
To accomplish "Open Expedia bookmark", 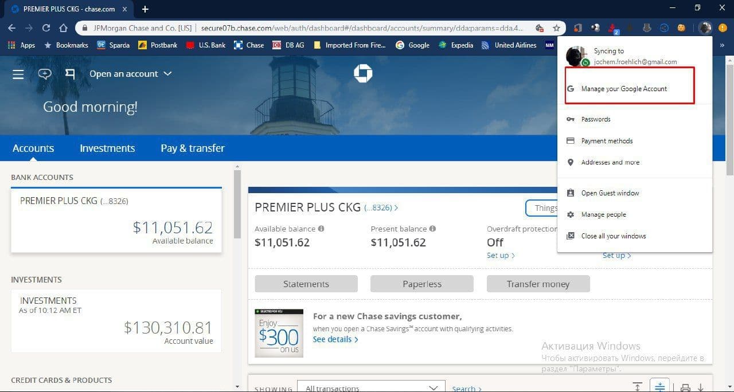I will point(456,45).
